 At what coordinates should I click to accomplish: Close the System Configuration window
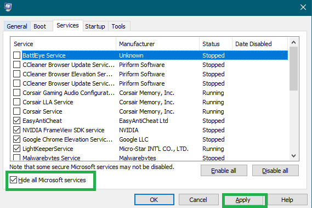coord(303,7)
